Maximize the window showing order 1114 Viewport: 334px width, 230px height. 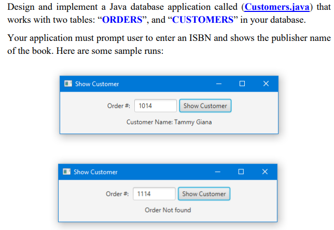241,171
